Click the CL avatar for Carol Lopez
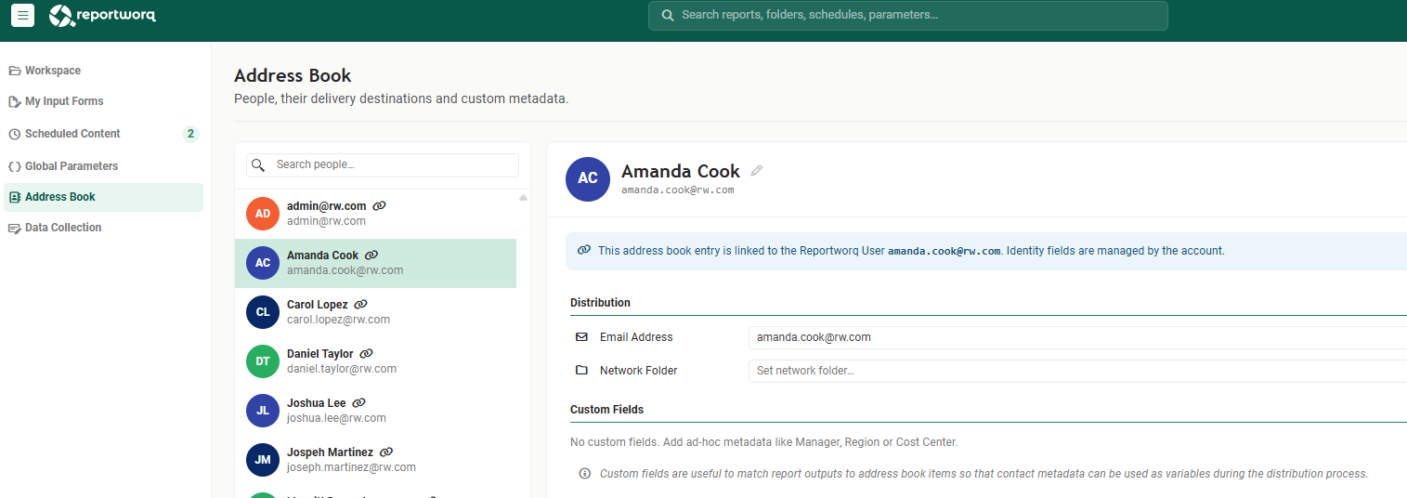Viewport: 1407px width, 498px height. tap(263, 312)
